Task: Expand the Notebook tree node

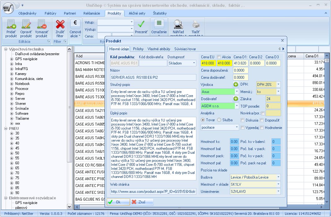Action: pos(11,84)
